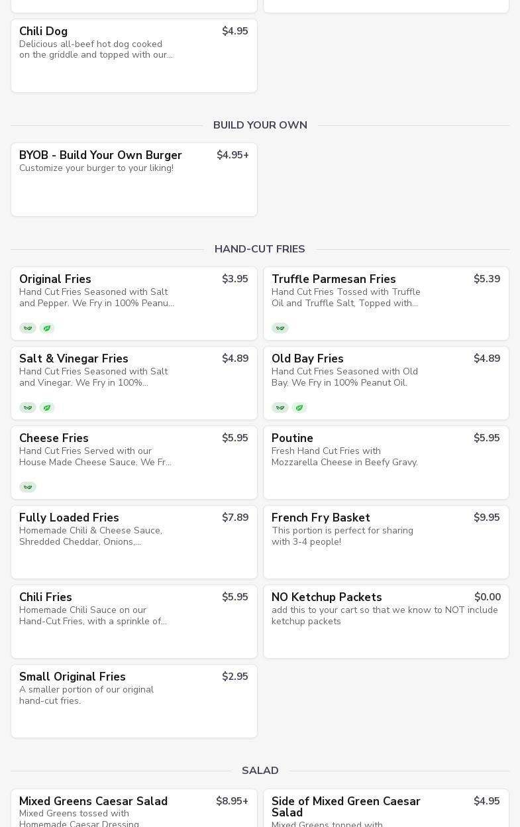Open the Chili Fries item

coord(134,622)
